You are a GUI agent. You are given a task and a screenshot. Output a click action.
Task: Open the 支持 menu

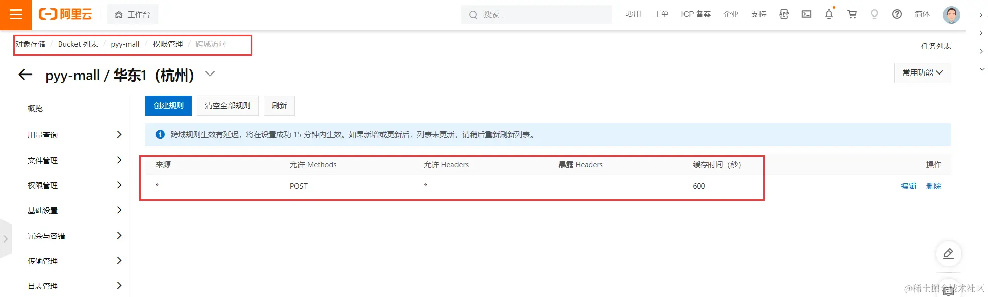[758, 14]
